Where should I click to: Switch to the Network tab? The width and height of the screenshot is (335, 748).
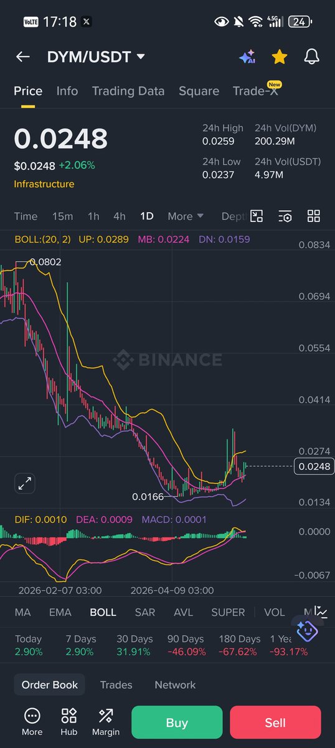point(175,684)
